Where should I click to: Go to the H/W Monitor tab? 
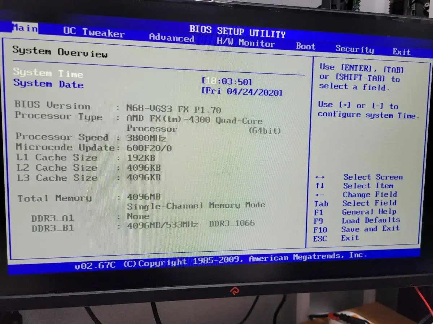pos(246,43)
